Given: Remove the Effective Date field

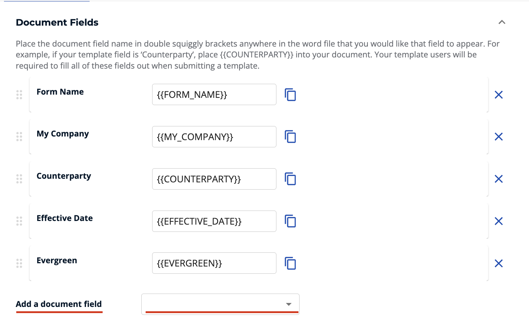Looking at the screenshot, I should (x=499, y=221).
